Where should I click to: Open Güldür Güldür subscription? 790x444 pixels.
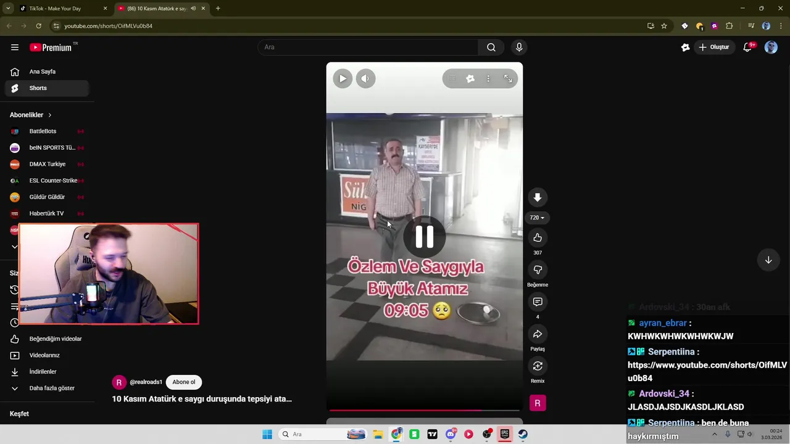(48, 197)
